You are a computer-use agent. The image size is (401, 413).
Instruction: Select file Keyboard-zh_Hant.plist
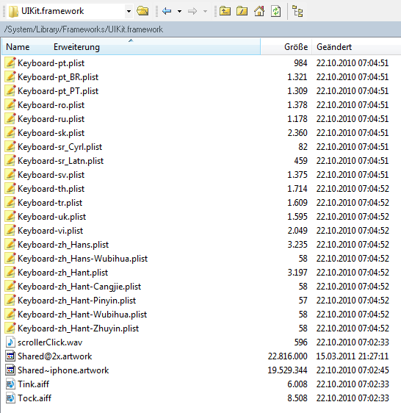point(63,273)
